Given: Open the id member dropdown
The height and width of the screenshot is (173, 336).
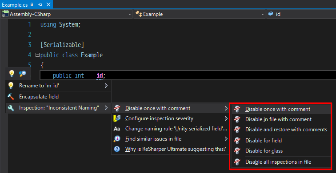Looking at the screenshot, I should [301, 14].
